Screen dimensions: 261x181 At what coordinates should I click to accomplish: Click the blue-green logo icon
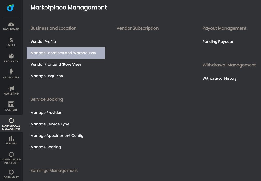coord(10,8)
